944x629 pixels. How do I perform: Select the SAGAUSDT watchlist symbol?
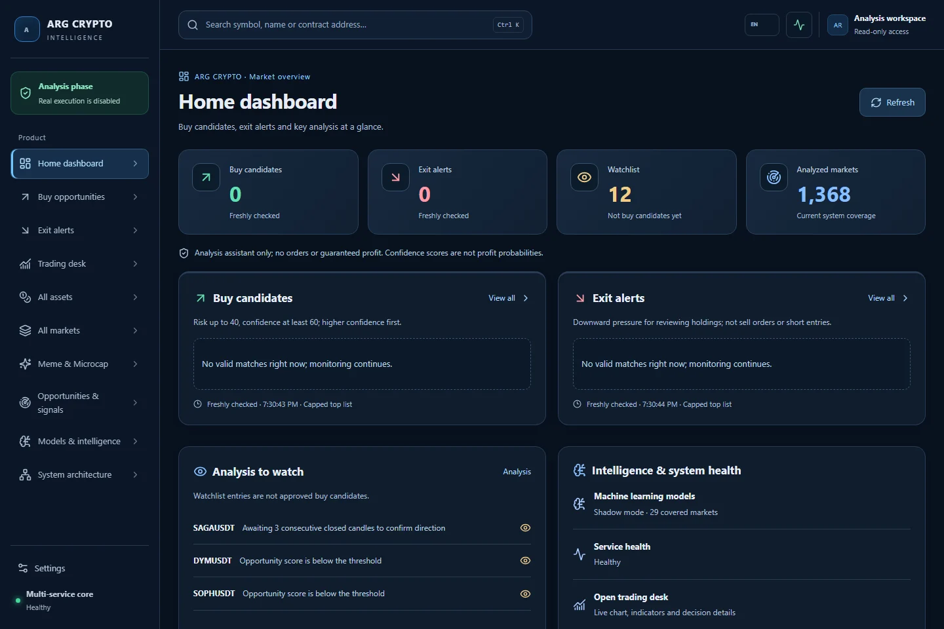point(214,528)
